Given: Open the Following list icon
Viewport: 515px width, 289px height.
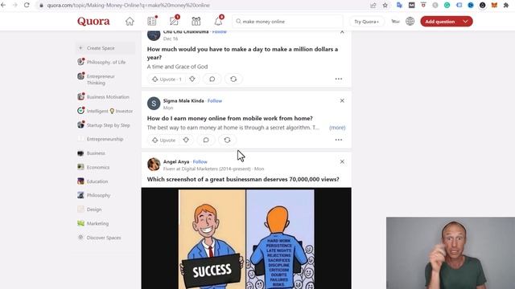Looking at the screenshot, I should click(152, 22).
